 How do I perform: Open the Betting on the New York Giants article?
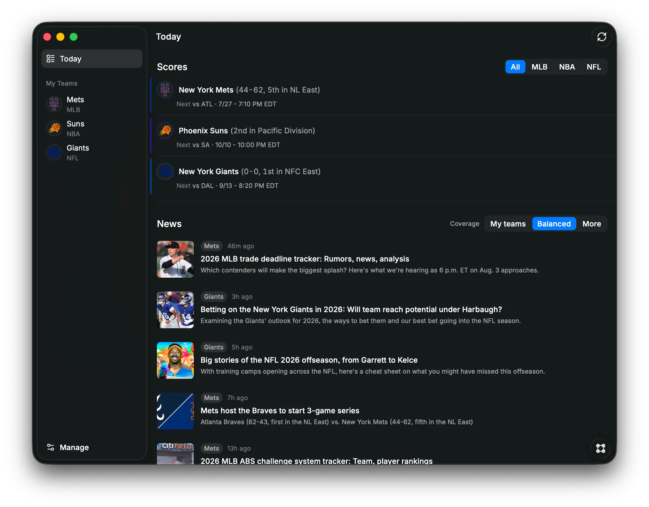coord(351,309)
